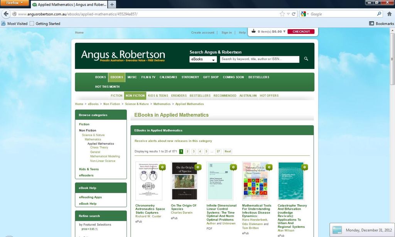Select the Applied Mathematics browser tab

click(x=69, y=5)
